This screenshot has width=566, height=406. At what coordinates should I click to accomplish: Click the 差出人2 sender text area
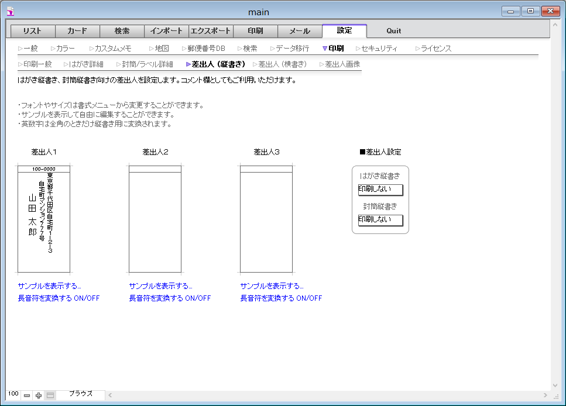pyautogui.click(x=155, y=222)
